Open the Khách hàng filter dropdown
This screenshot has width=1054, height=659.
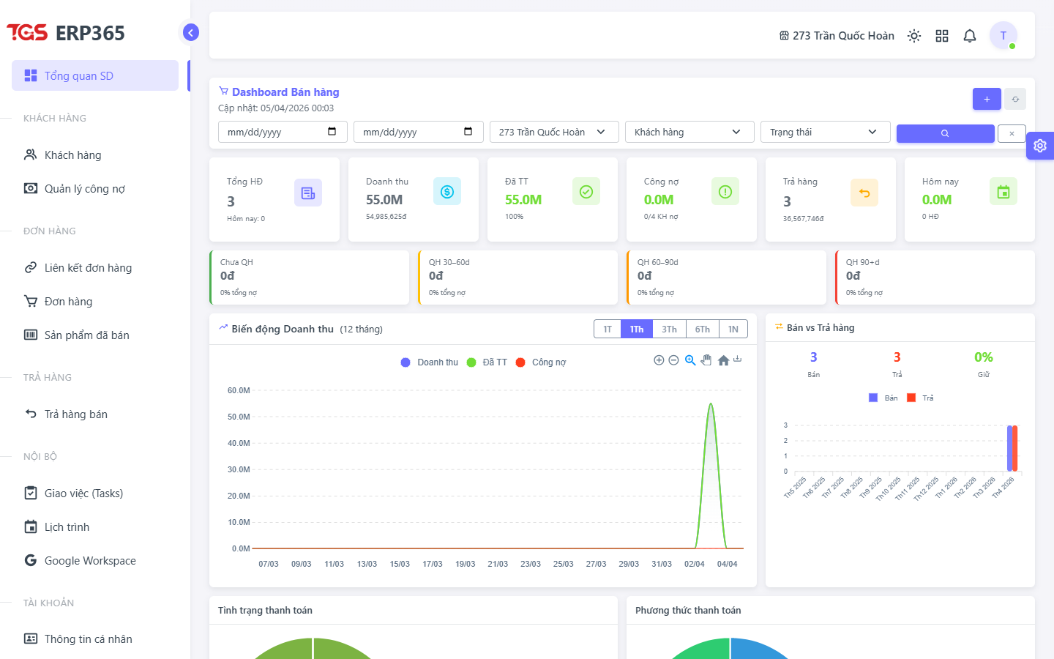click(689, 132)
